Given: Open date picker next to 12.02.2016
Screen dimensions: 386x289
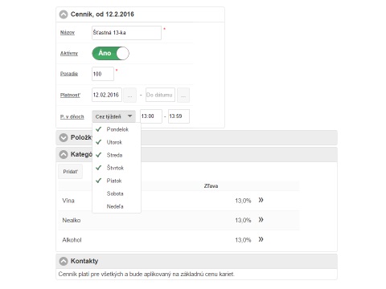Looking at the screenshot, I should pos(129,95).
